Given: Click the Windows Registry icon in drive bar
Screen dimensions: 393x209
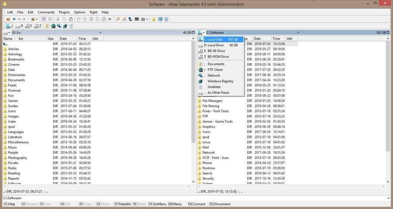Looking at the screenshot, I should click(65, 26).
